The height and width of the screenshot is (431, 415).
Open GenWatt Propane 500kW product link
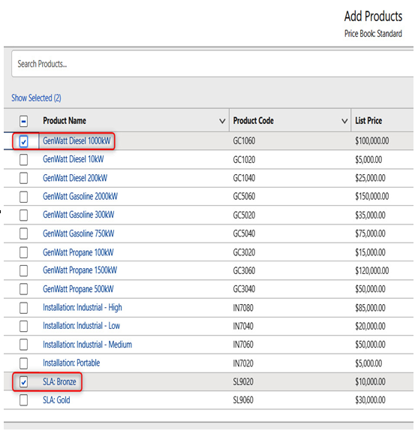click(78, 289)
